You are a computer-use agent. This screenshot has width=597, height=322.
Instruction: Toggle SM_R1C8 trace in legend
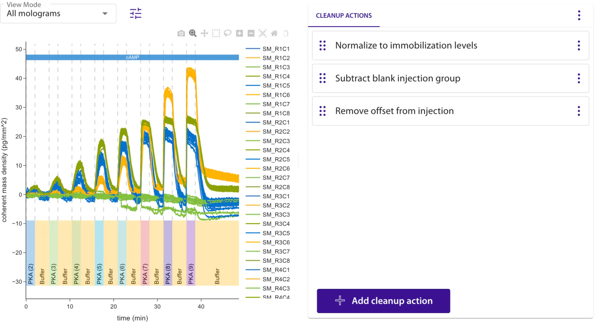(268, 113)
